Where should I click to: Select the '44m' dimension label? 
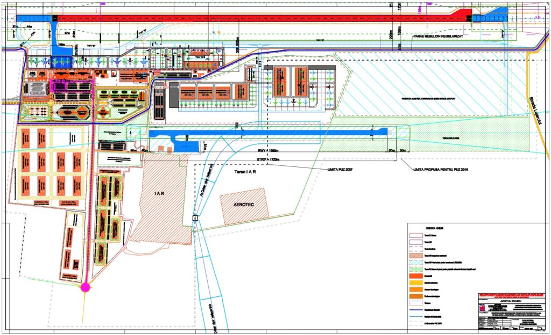point(29,27)
